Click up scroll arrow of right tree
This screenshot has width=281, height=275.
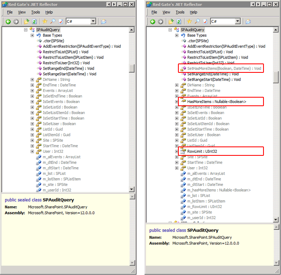[276, 30]
